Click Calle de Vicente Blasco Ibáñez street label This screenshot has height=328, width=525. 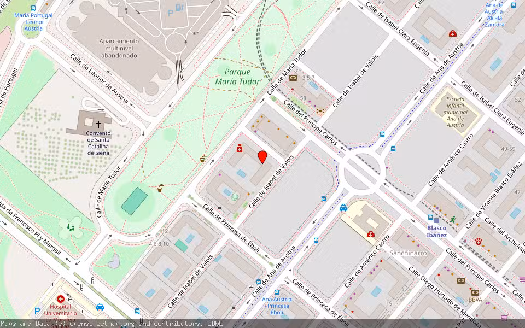[493, 196]
